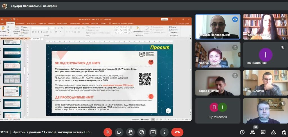This screenshot has height=137, width=288.
Task: Open the three-dot more options menu
Action: coord(164,132)
